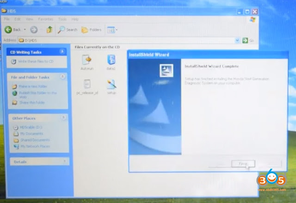Image resolution: width=296 pixels, height=203 pixels.
Task: Open the Edit menu
Action: 18,19
